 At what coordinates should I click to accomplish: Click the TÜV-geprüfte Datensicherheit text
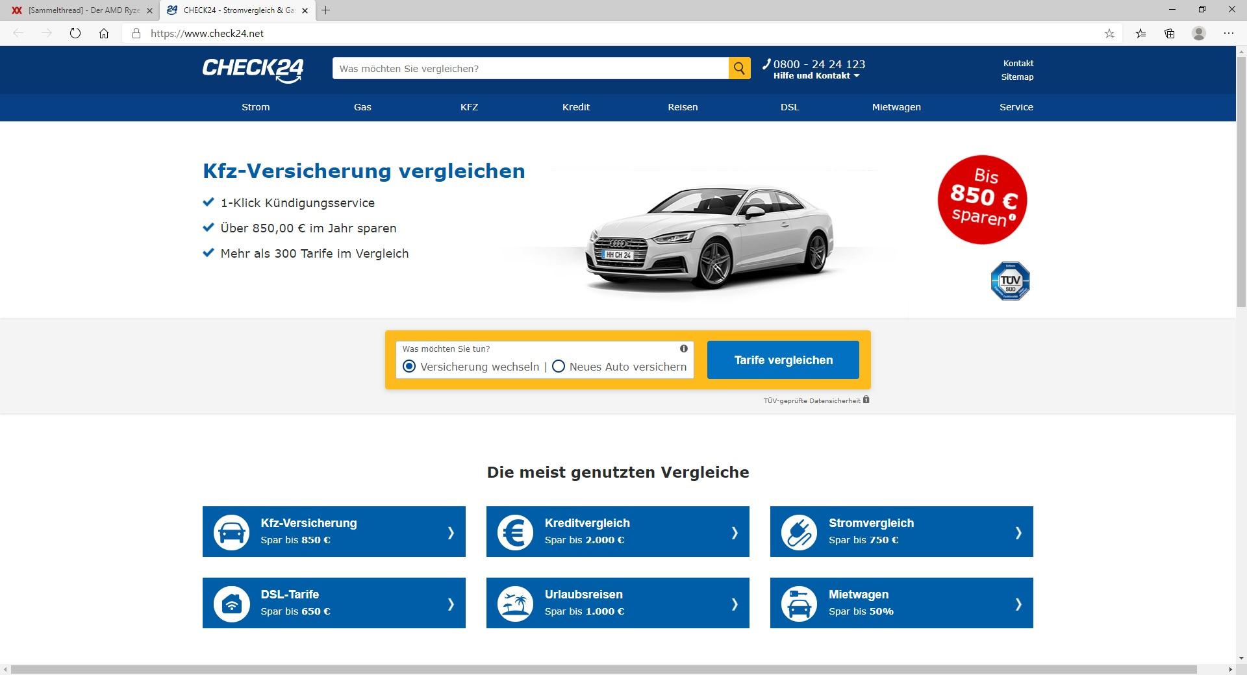(x=812, y=401)
